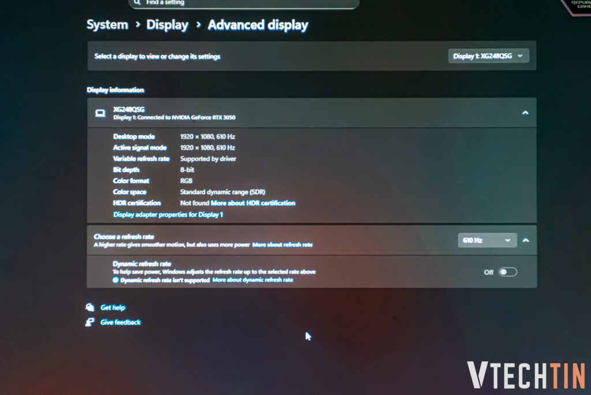Click info icon beside dynamic refresh rate notice
Image resolution: width=591 pixels, height=395 pixels.
[x=115, y=280]
